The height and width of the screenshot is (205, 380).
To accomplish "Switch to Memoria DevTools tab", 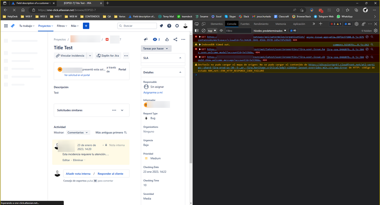I will (281, 24).
